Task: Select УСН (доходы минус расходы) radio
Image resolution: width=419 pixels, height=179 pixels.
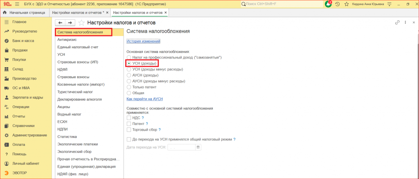Action: click(x=129, y=69)
